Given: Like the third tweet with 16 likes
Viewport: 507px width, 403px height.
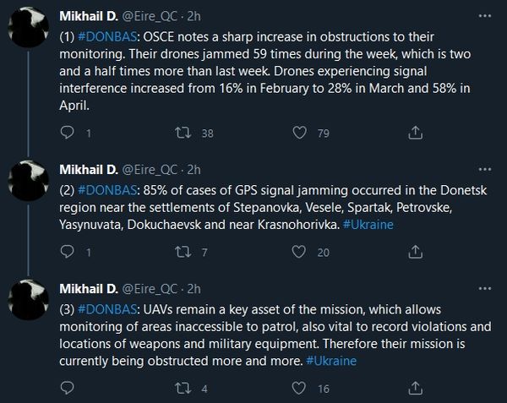Looking at the screenshot, I should pyautogui.click(x=297, y=389).
